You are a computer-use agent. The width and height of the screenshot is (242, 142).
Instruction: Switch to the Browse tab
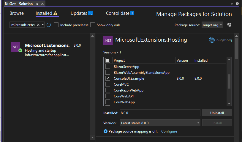pyautogui.click(x=17, y=13)
